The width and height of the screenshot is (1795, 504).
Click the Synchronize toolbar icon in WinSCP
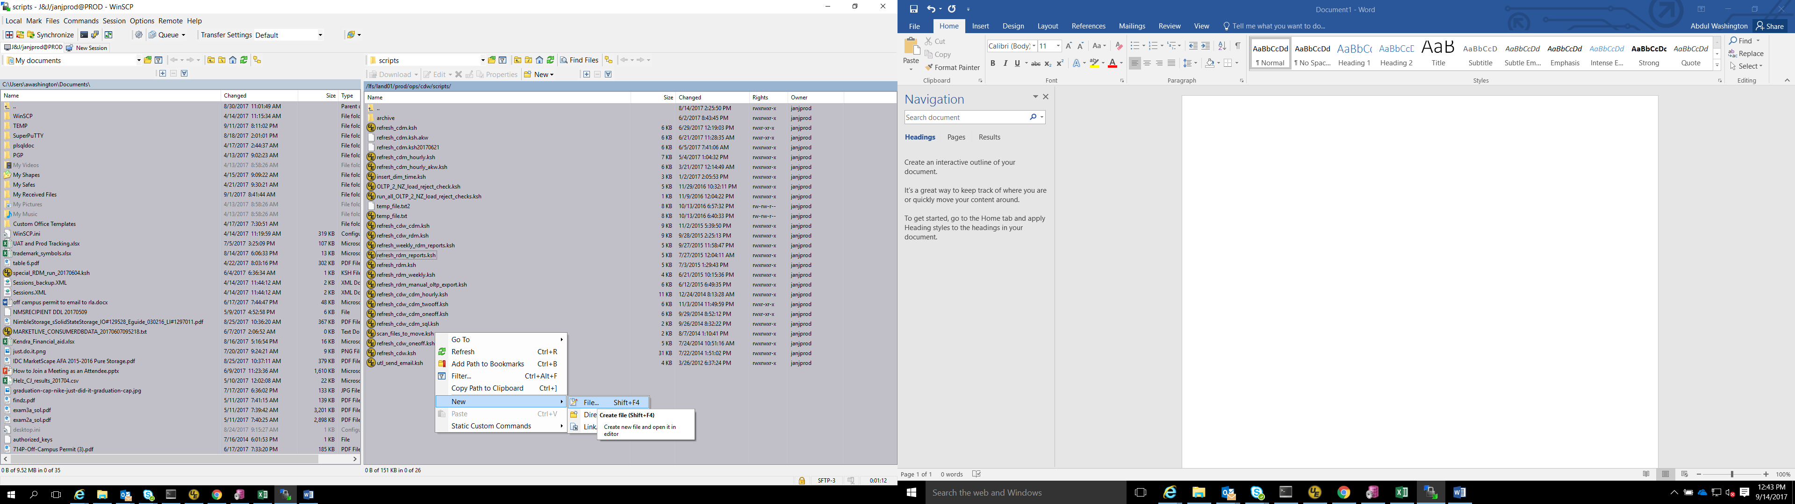click(x=50, y=35)
